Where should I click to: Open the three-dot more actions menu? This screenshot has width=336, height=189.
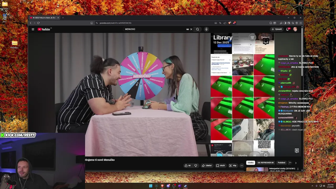(x=242, y=166)
